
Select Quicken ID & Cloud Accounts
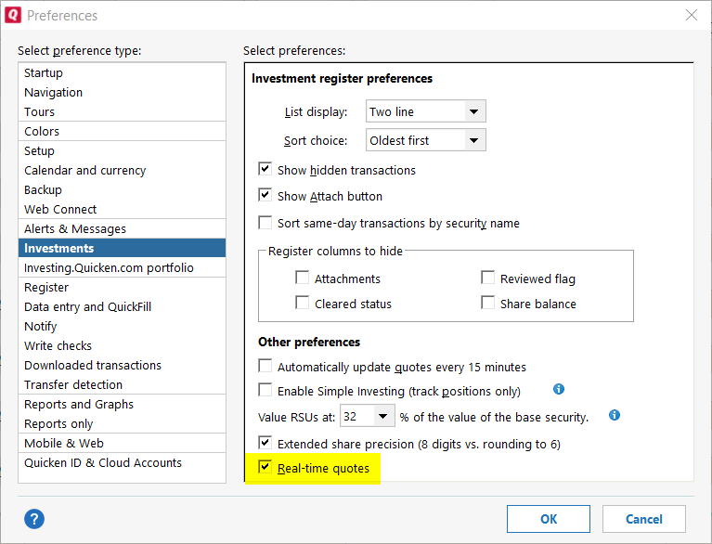tap(122, 462)
